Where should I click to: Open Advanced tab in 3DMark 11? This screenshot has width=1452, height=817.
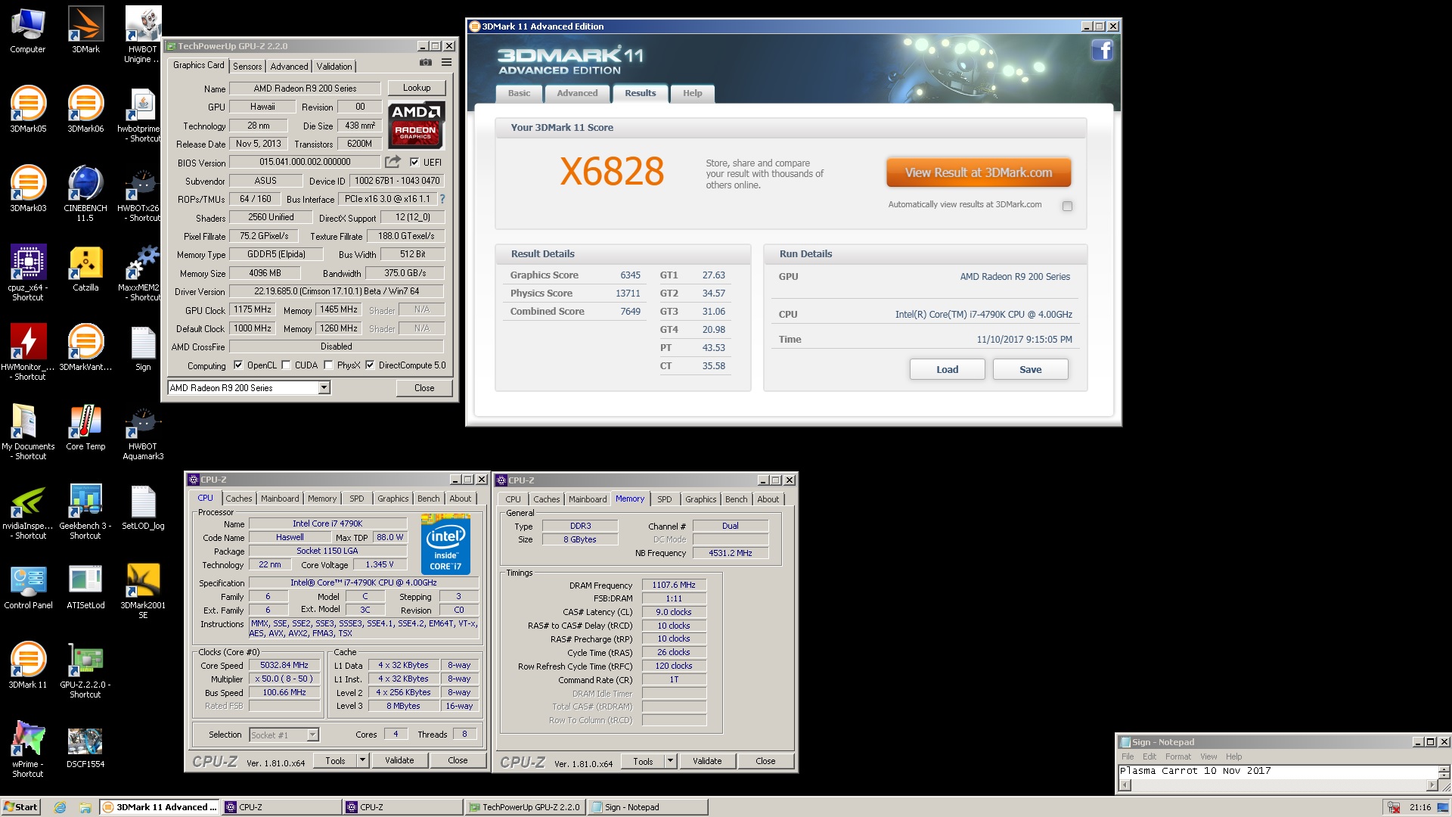[577, 93]
